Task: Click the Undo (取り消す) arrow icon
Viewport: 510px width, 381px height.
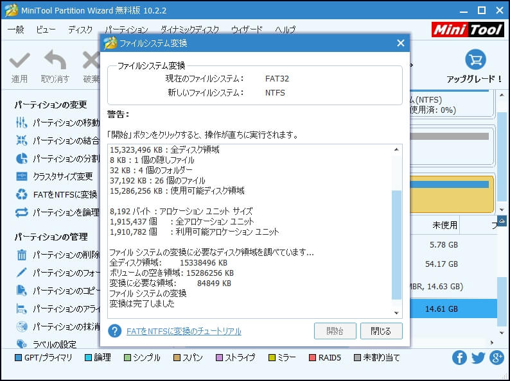Action: (x=55, y=60)
